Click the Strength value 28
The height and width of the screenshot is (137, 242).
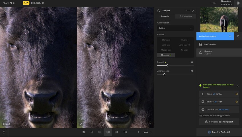192,62
